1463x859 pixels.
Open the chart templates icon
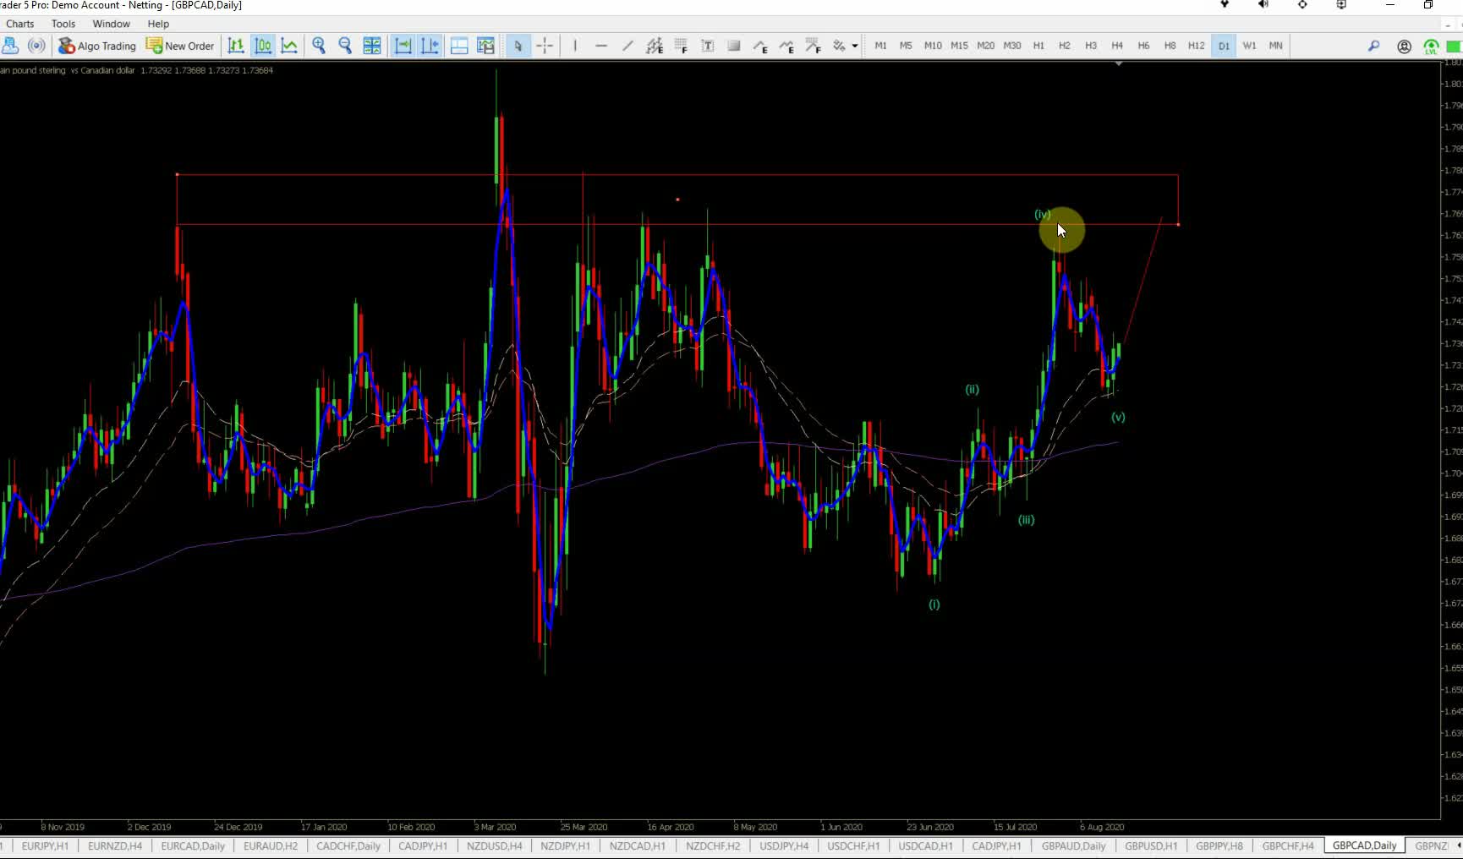click(485, 46)
